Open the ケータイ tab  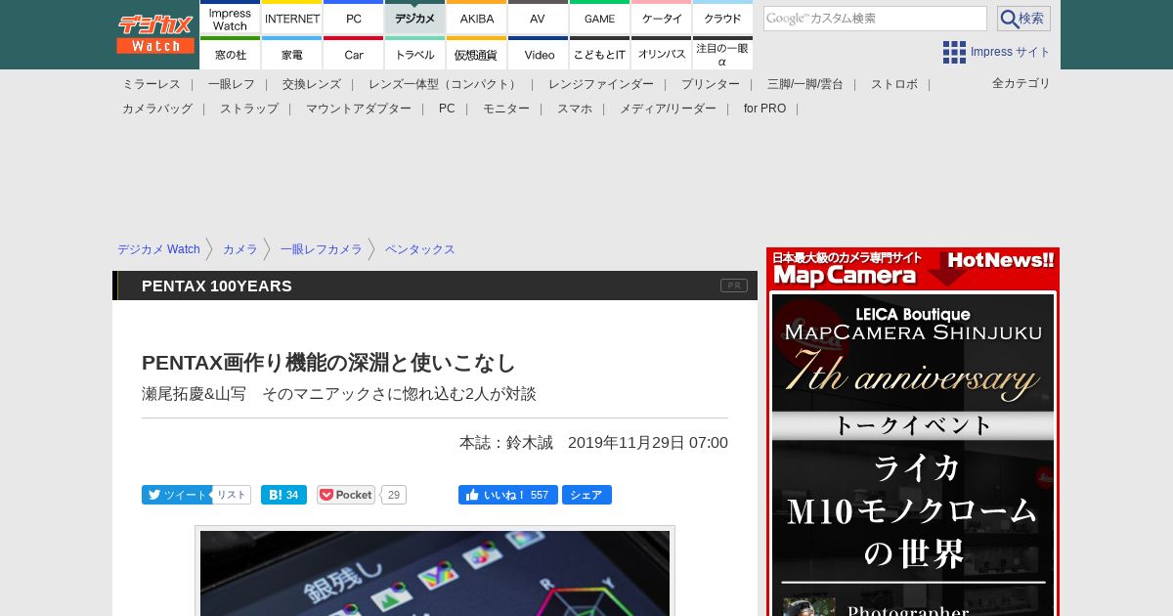(x=662, y=18)
